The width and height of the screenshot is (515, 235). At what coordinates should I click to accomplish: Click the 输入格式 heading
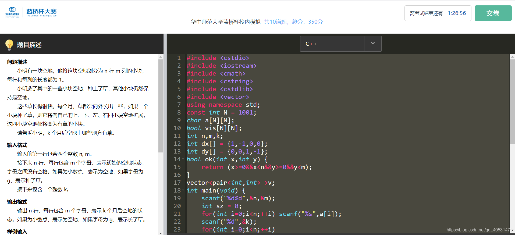coord(17,145)
